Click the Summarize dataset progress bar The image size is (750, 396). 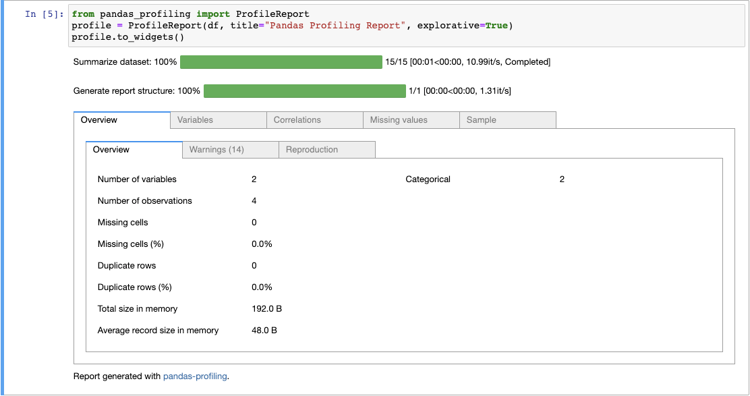coord(281,62)
